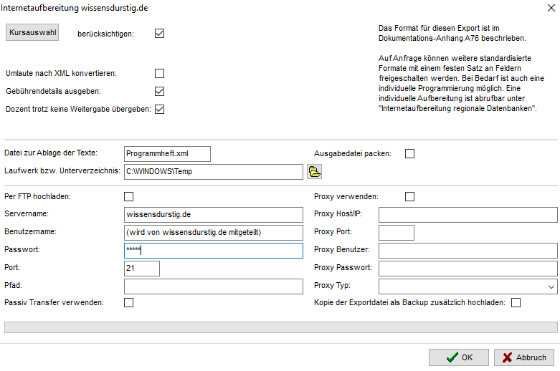Enable Umlaute nach XML konvertieren
This screenshot has height=371, width=560.
click(160, 74)
